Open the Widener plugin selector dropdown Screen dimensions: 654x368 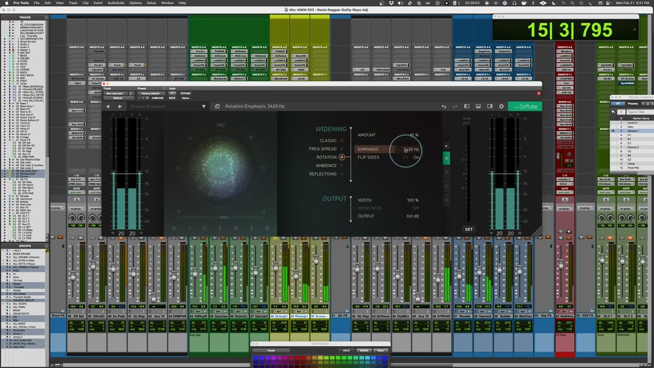[x=119, y=98]
